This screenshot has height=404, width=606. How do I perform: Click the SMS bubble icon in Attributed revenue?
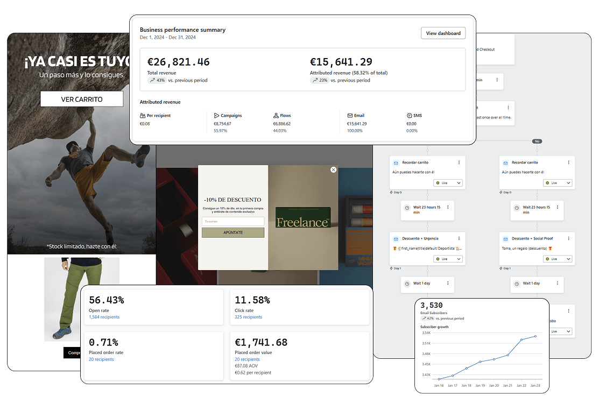[409, 116]
